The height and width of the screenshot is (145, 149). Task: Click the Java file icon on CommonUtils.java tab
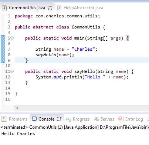5,8
